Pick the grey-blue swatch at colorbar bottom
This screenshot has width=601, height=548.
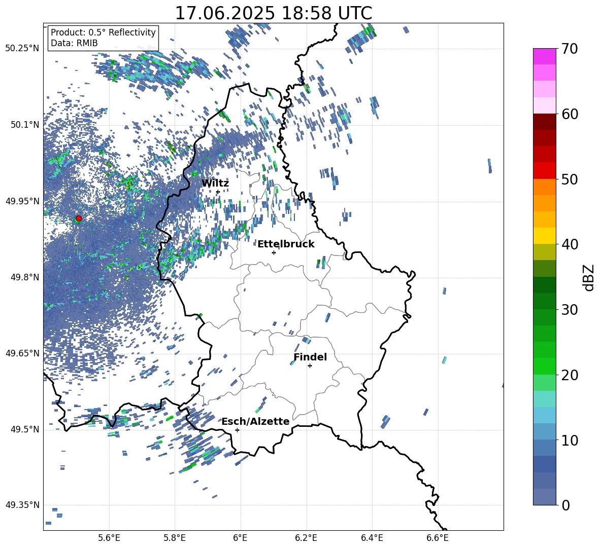pos(544,497)
